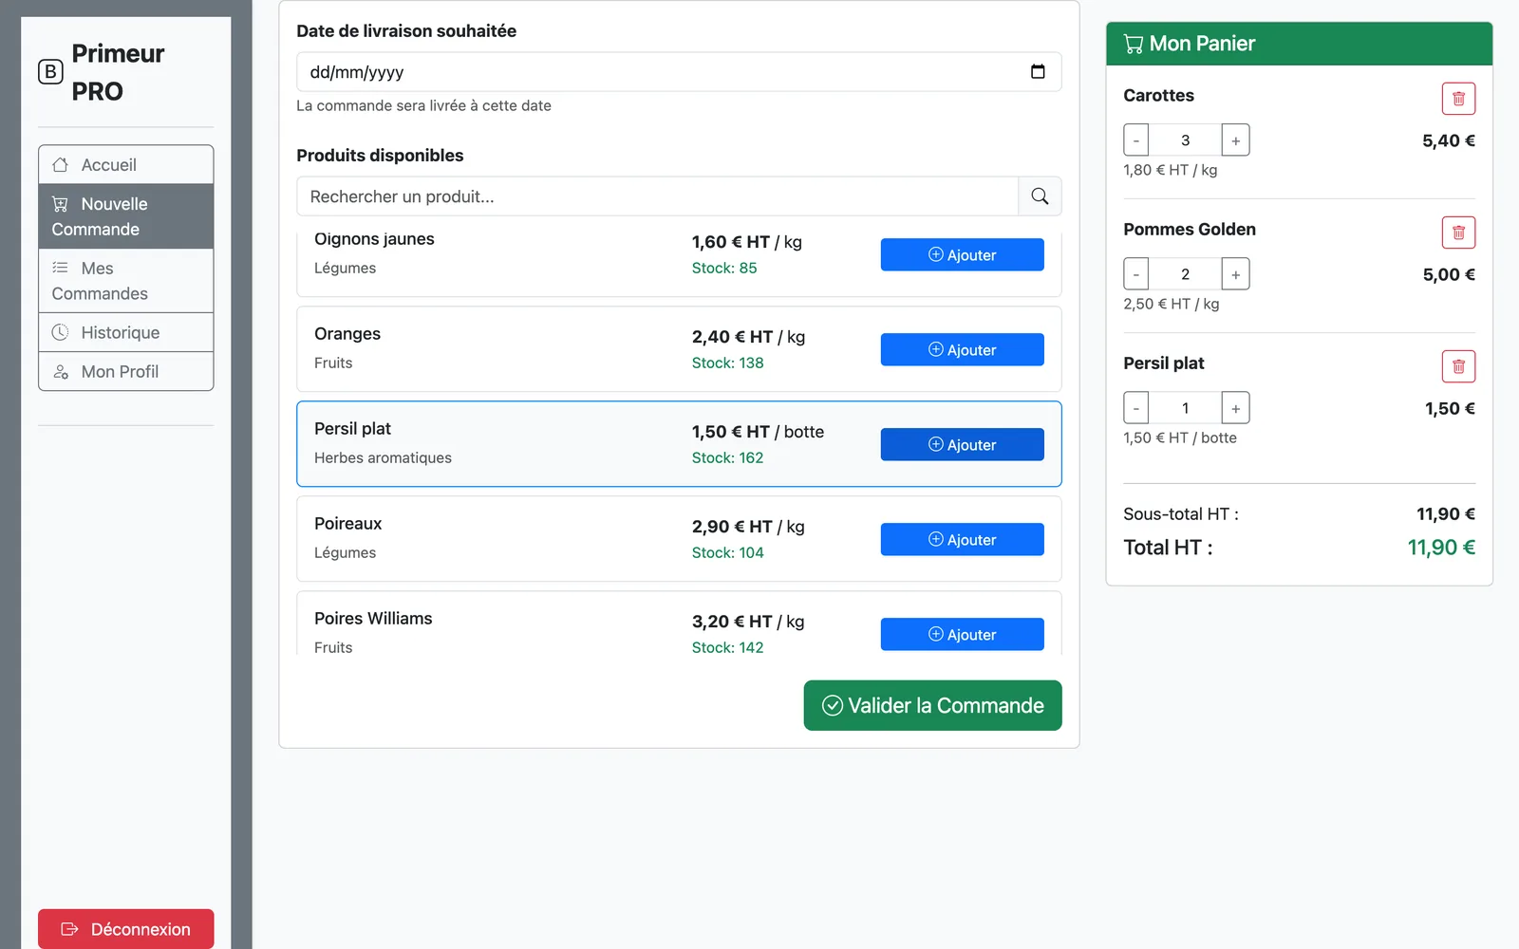Click the Primeur PRO logo badge
The image size is (1519, 949).
point(50,72)
